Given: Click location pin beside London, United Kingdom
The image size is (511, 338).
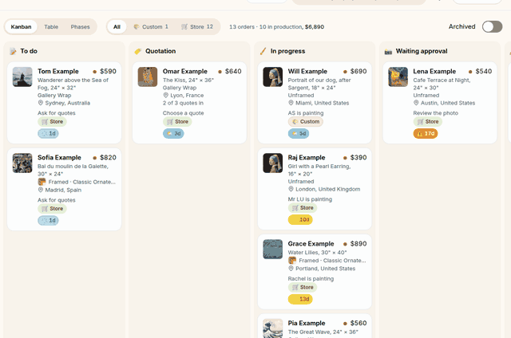Looking at the screenshot, I should [291, 189].
